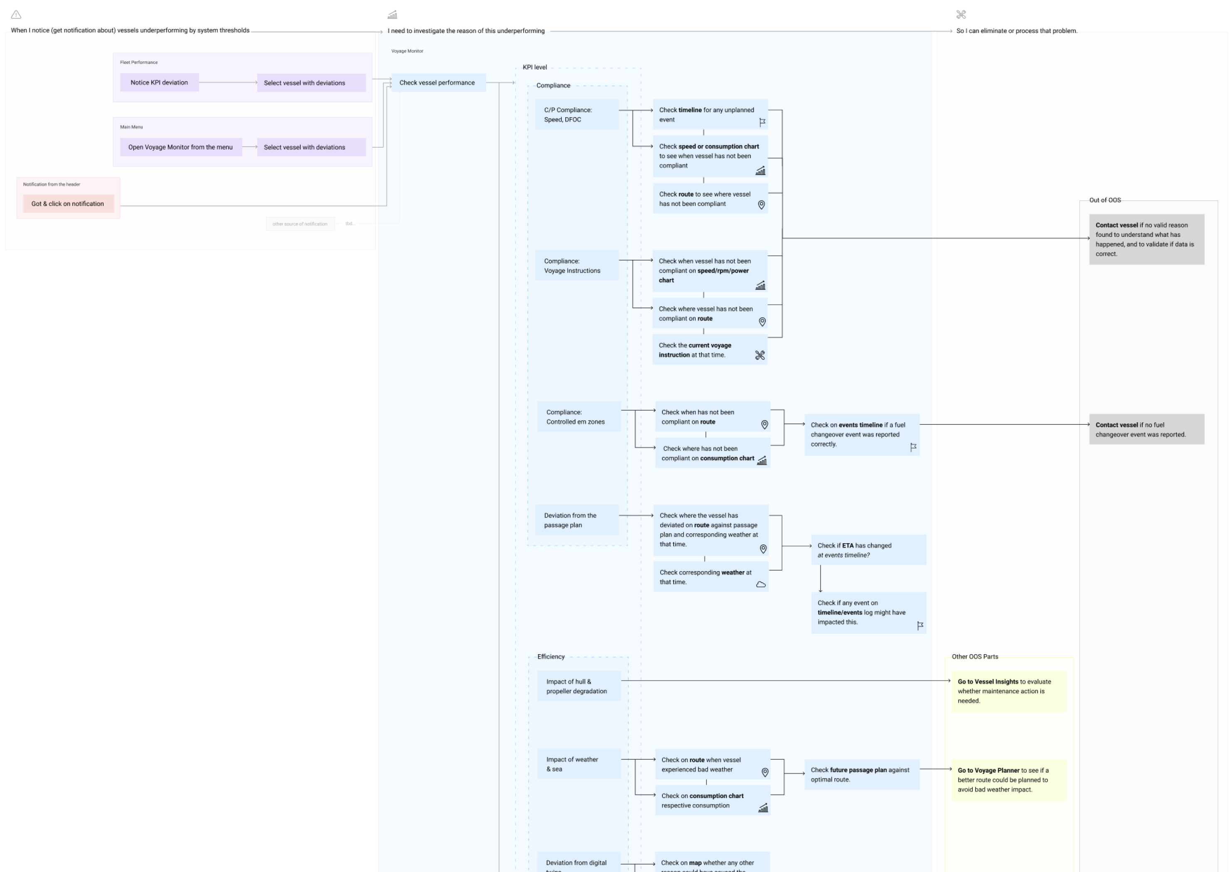Select 'Contact vessel if no fuel changeover' box
1230x872 pixels.
coord(1147,429)
